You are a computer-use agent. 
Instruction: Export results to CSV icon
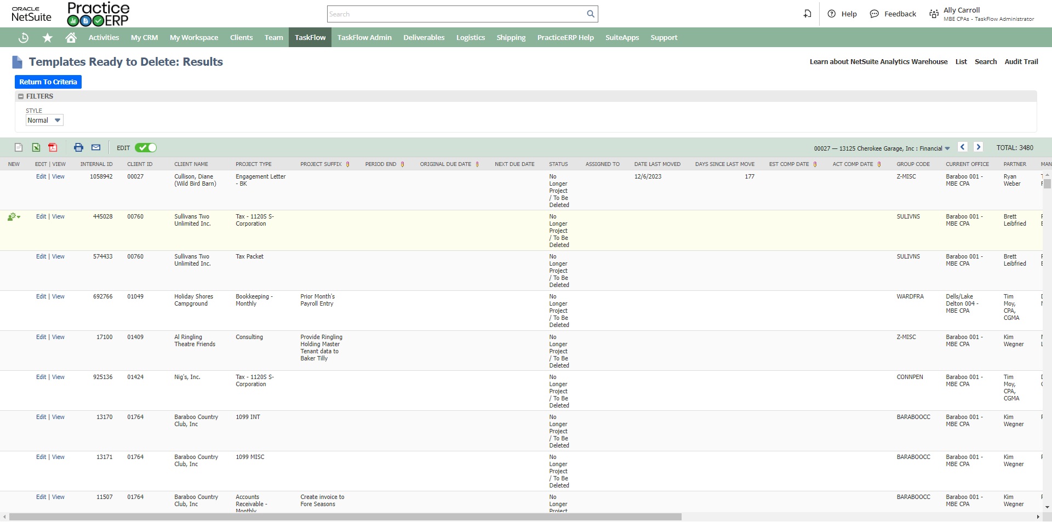click(x=19, y=147)
